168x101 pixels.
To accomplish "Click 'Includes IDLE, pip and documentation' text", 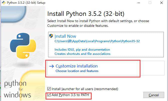I will [82, 50].
